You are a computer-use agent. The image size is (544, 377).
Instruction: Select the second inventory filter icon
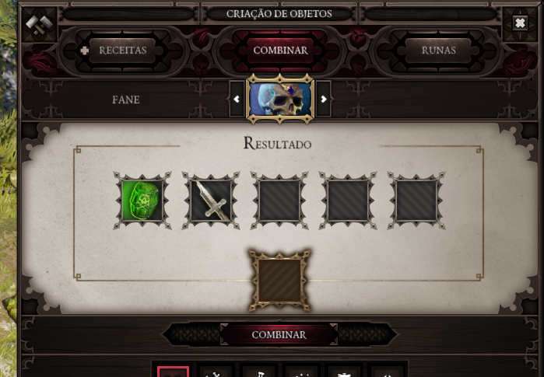(216, 372)
